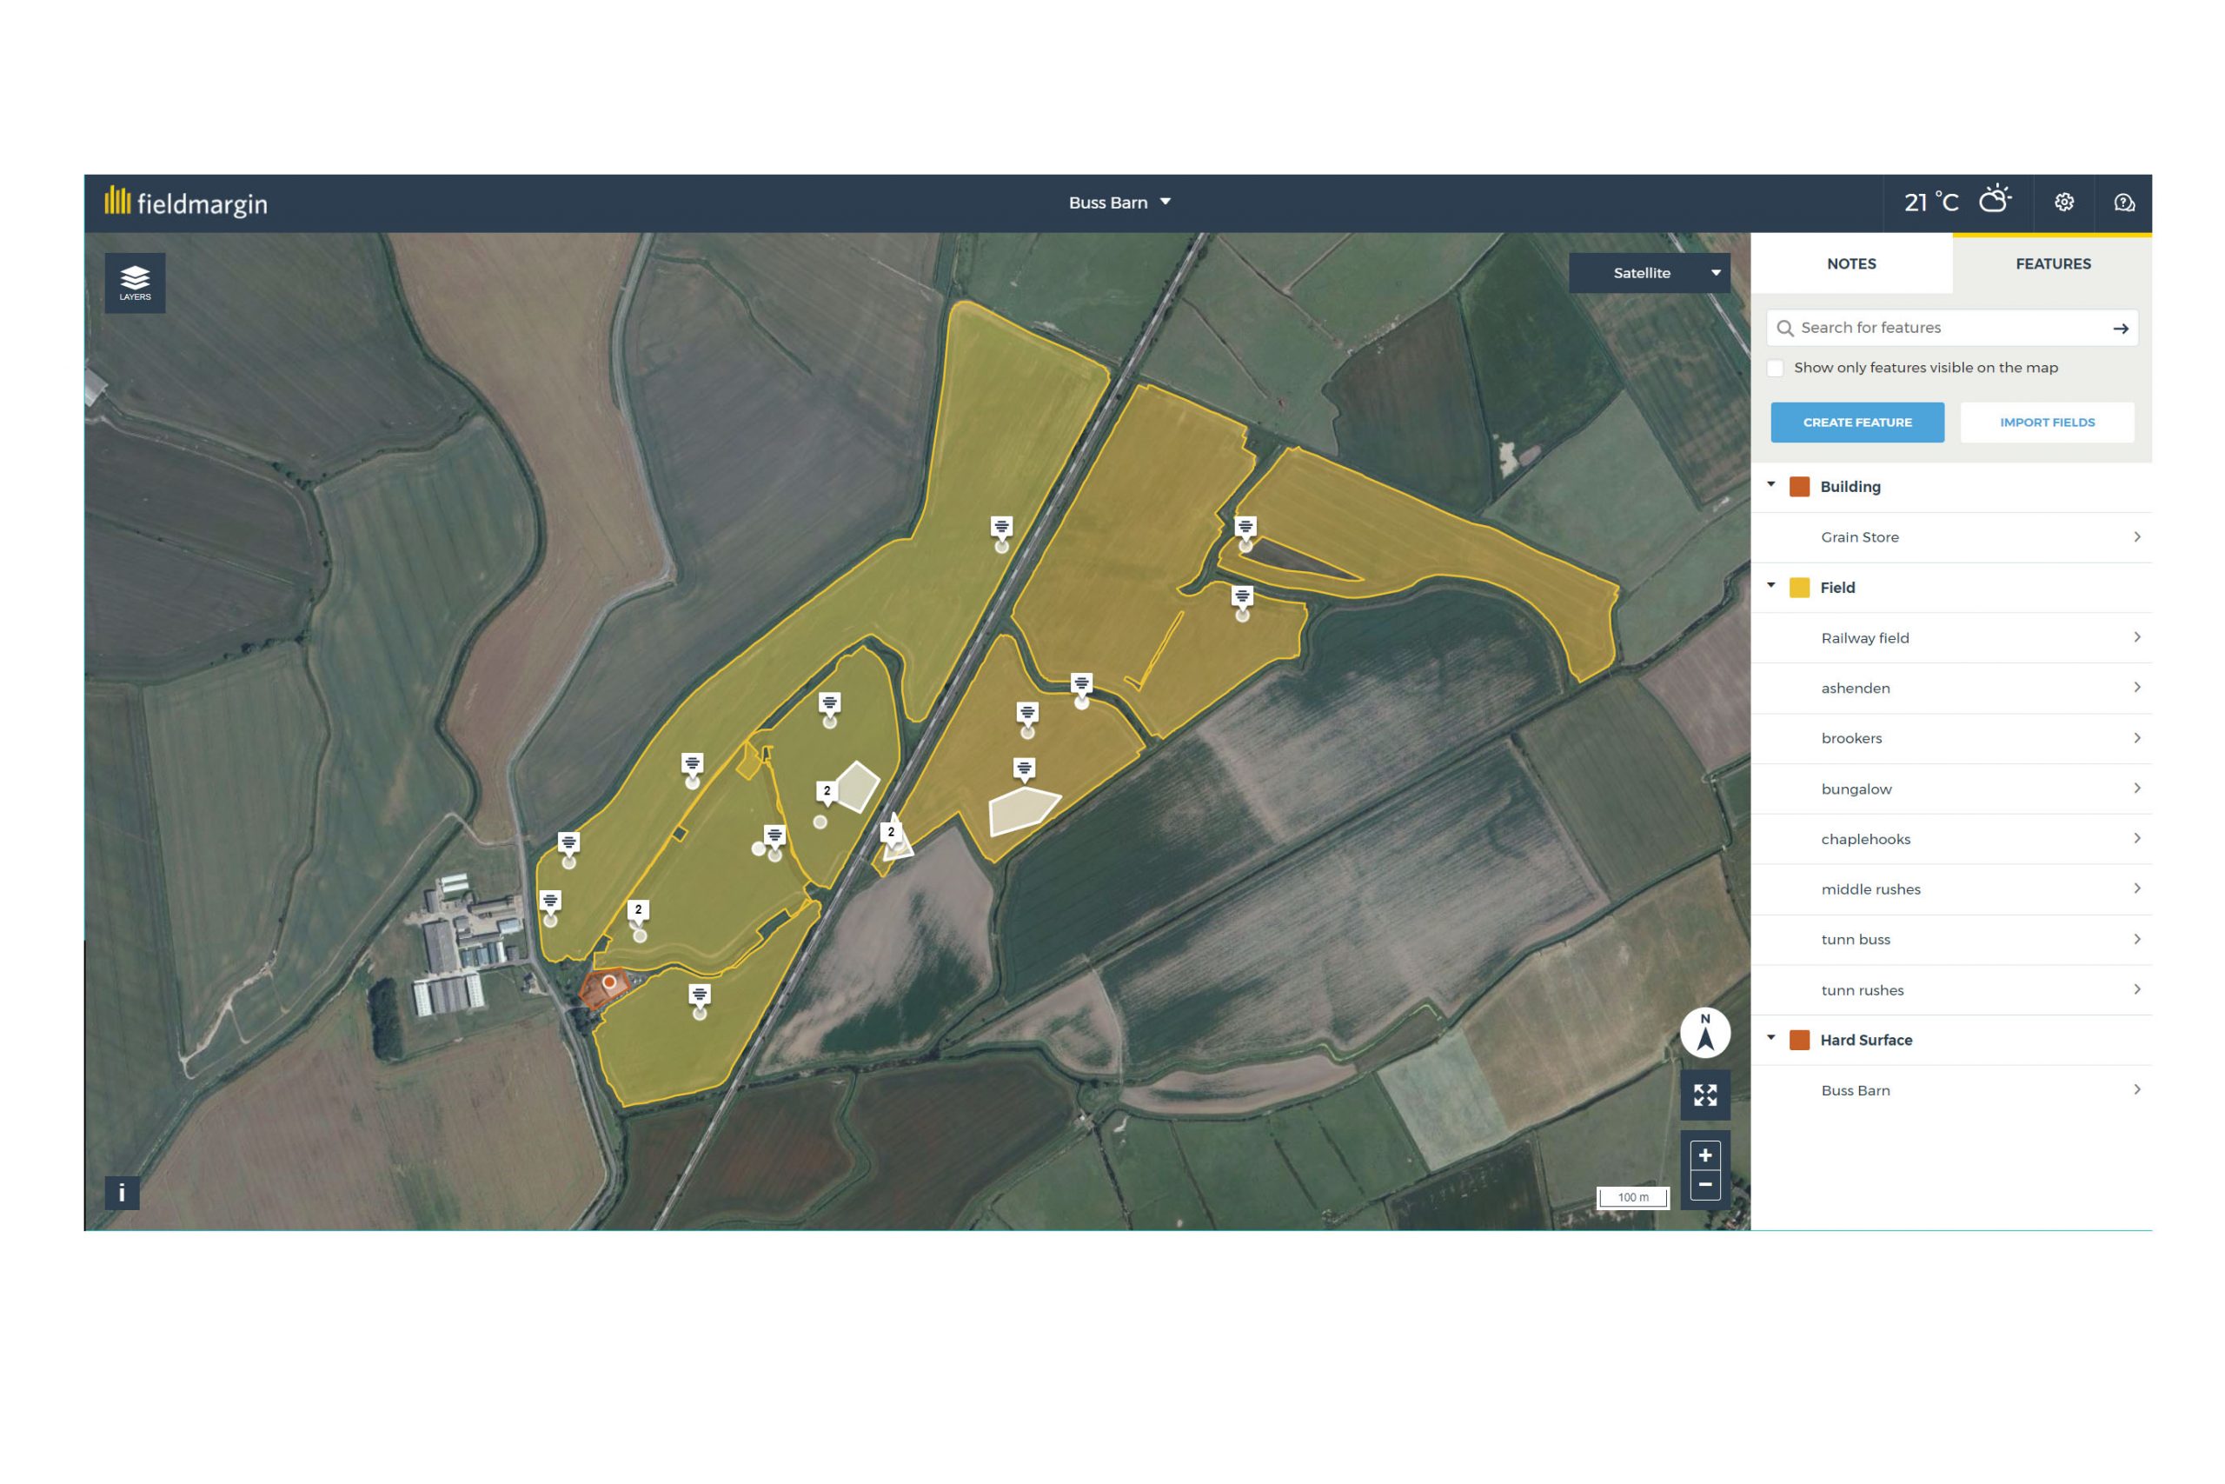The height and width of the screenshot is (1484, 2225).
Task: Switch to the Notes tab
Action: pyautogui.click(x=1851, y=263)
